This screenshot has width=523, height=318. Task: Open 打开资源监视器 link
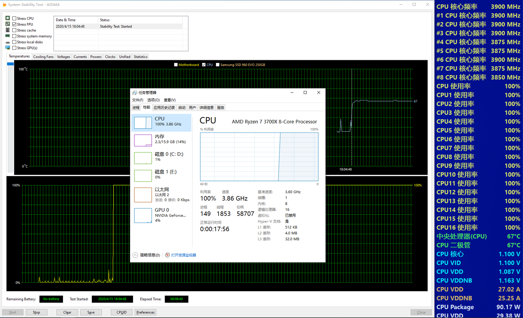tap(183, 255)
